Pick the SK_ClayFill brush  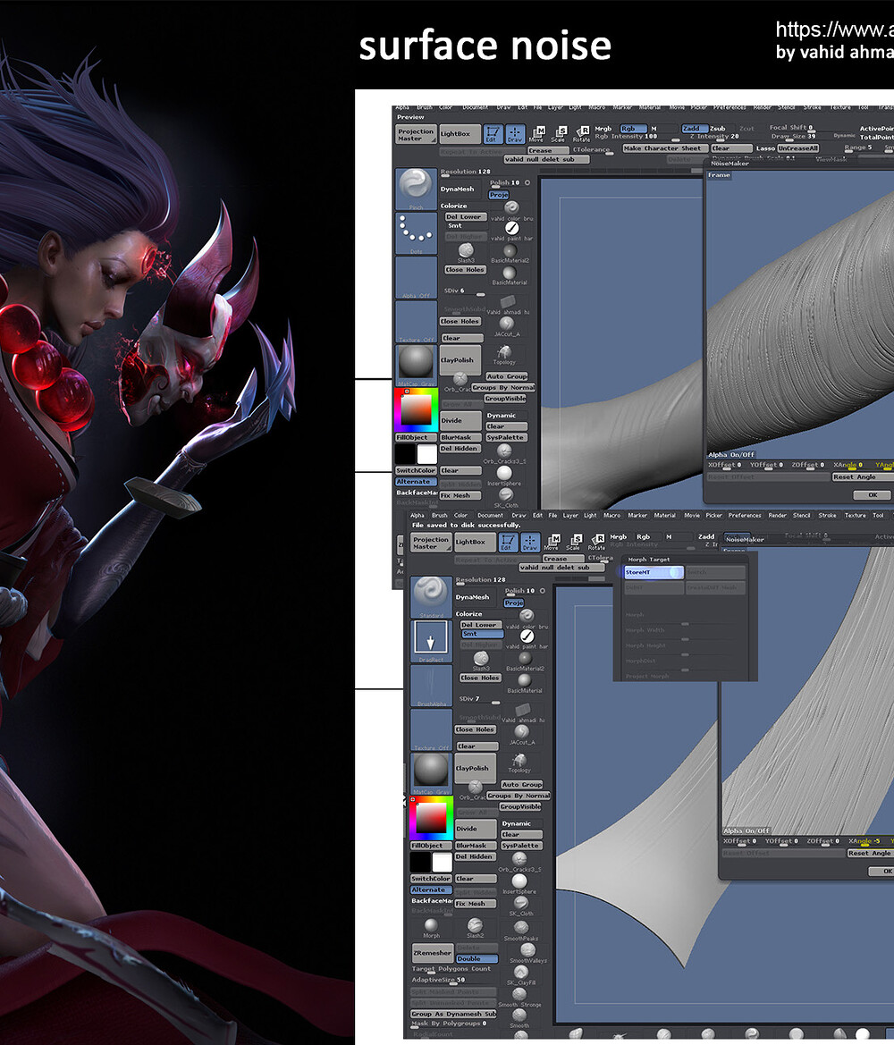tap(520, 974)
